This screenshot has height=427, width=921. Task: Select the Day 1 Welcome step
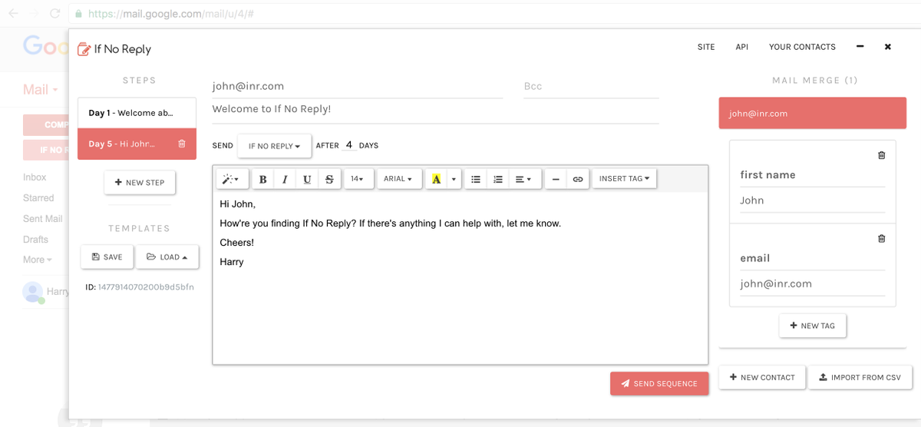click(x=137, y=113)
